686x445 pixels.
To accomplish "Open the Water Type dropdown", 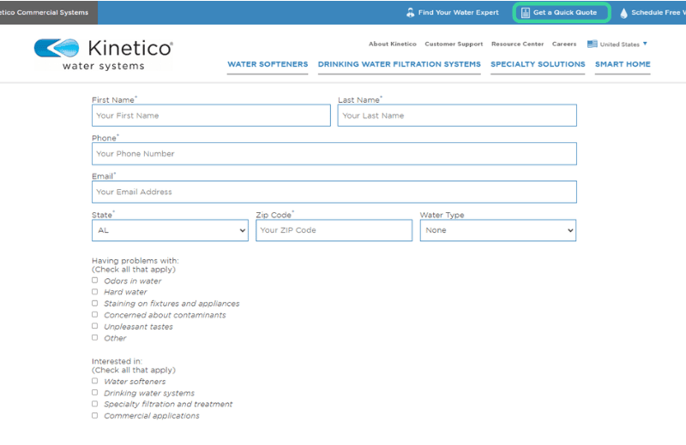I will point(498,230).
